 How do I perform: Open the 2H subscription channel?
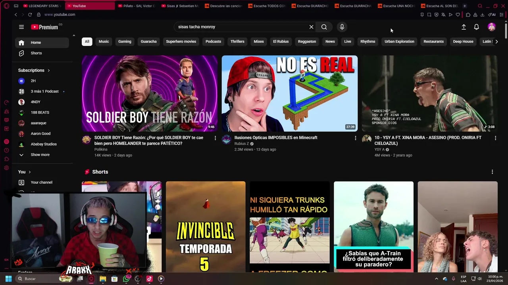point(42,81)
